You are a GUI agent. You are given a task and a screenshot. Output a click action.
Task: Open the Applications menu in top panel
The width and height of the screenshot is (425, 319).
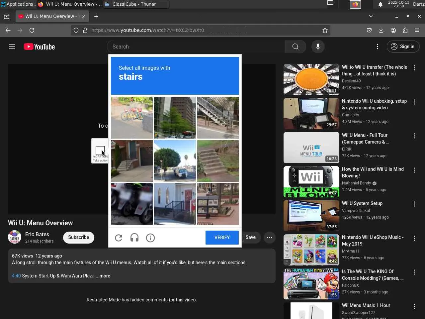pyautogui.click(x=17, y=4)
